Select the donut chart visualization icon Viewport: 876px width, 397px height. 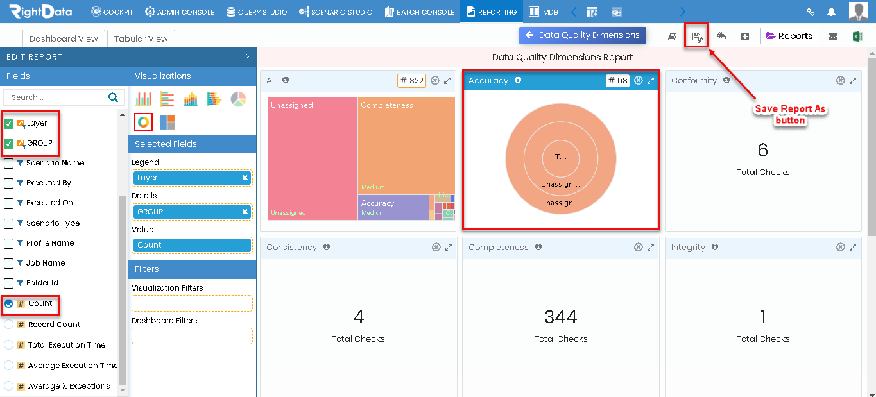click(x=144, y=122)
